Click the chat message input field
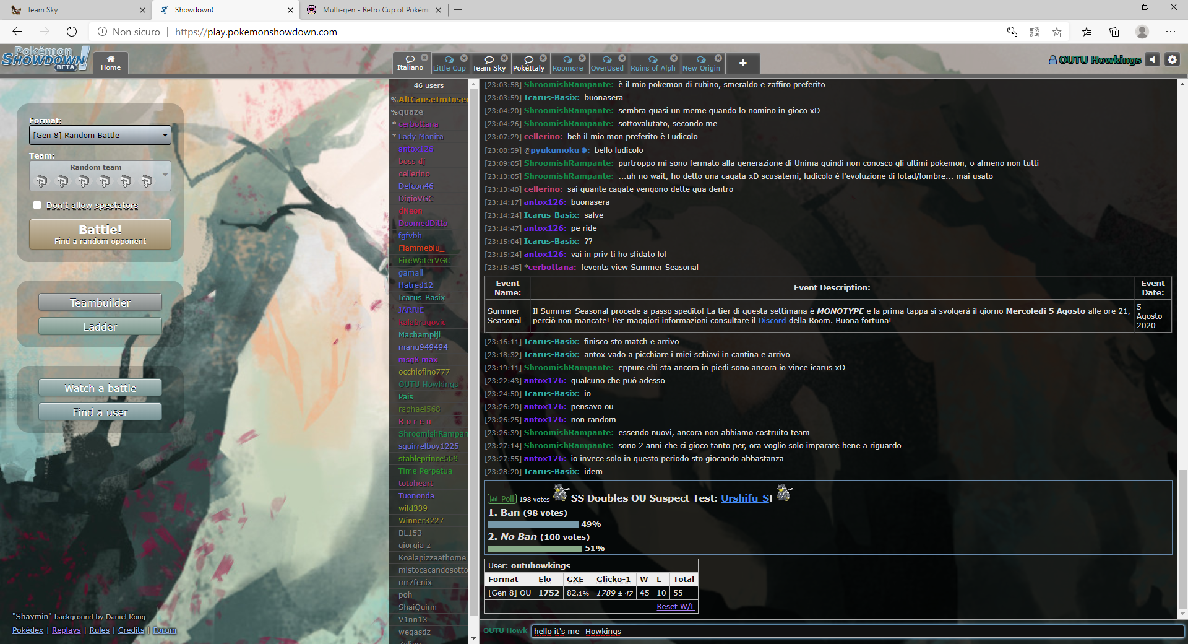Screen dimensions: 1188x644 pos(857,632)
